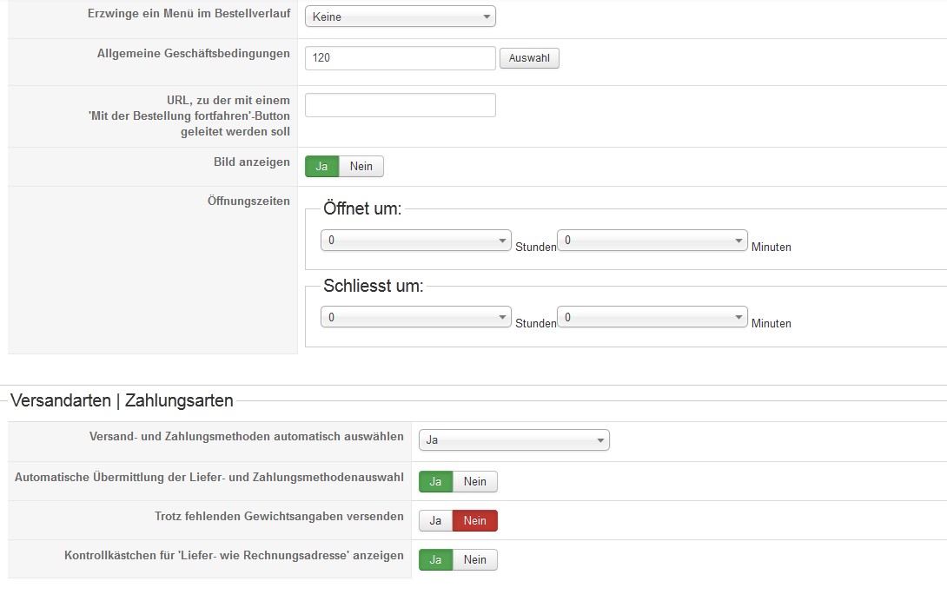Image resolution: width=947 pixels, height=601 pixels.
Task: Click the 'Öffnungszeiten' row label
Action: [248, 201]
